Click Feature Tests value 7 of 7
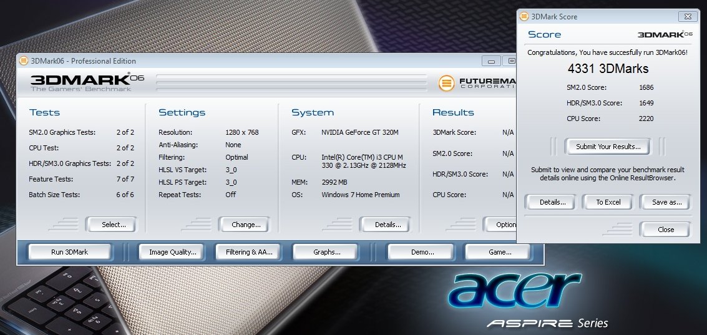This screenshot has width=707, height=335. (125, 179)
